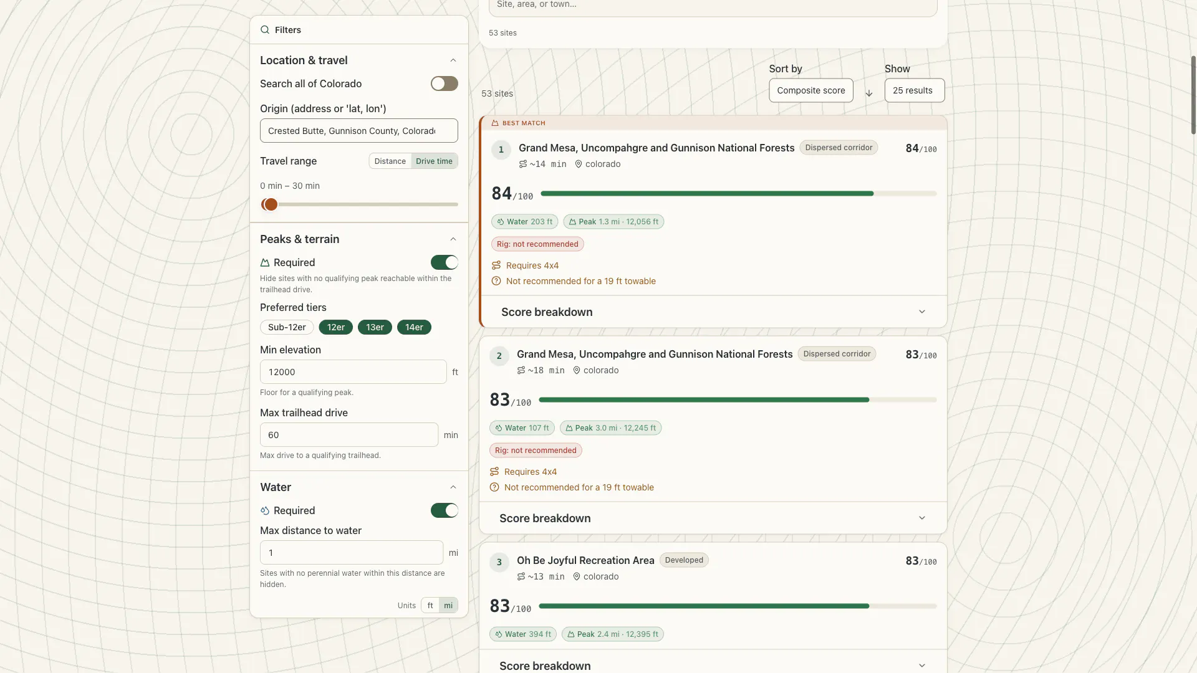This screenshot has height=673, width=1197.
Task: Open the rank 2 Grand Mesa site title
Action: pos(655,354)
